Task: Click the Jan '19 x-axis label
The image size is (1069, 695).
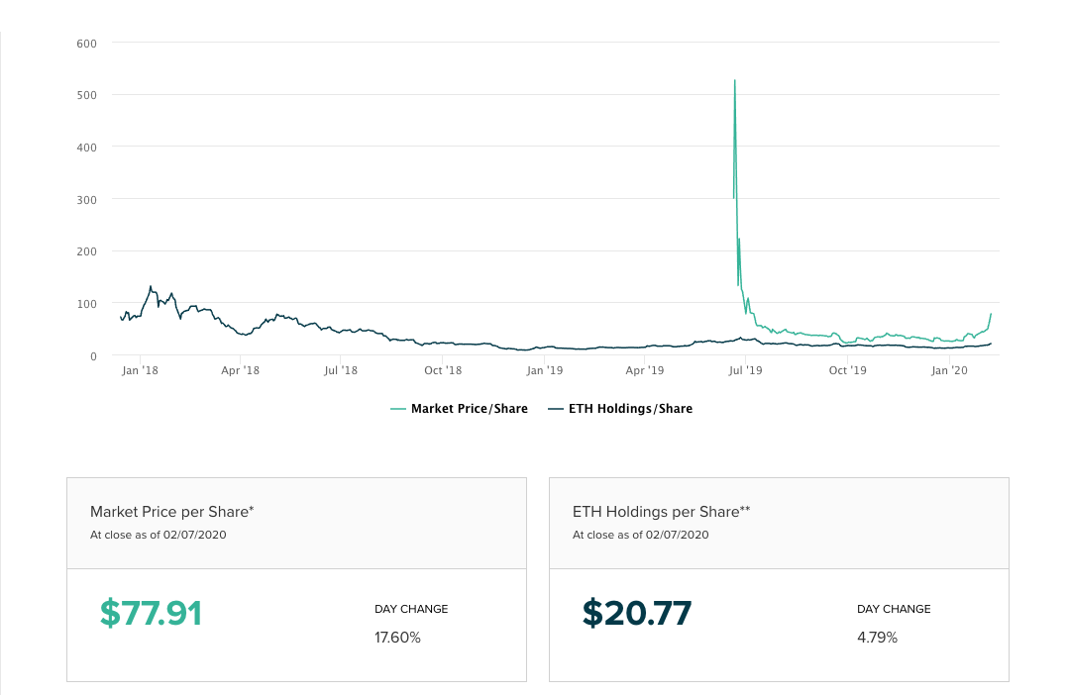Action: tap(544, 370)
